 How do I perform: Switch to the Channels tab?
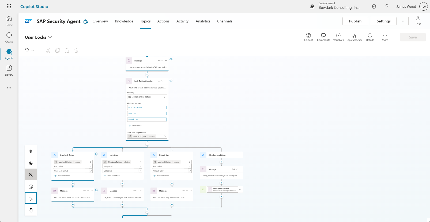[225, 21]
